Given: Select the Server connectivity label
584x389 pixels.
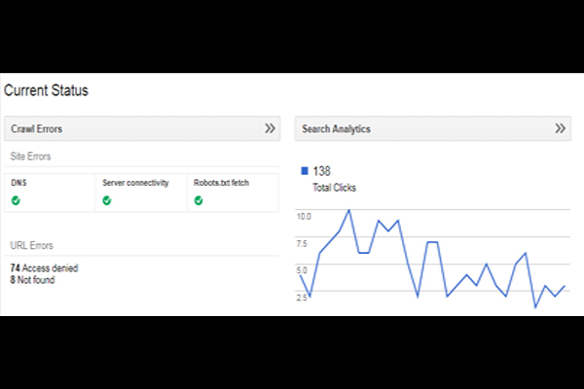Looking at the screenshot, I should [x=135, y=182].
